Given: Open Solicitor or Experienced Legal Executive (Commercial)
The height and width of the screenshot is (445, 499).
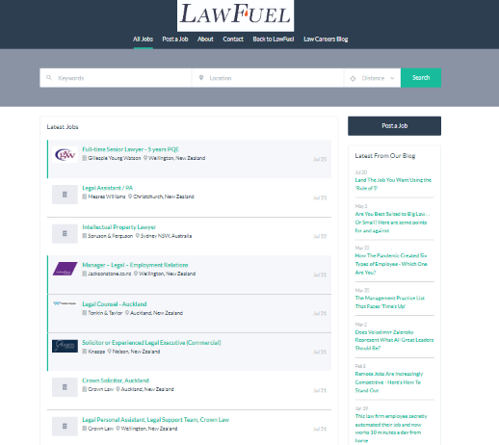Looking at the screenshot, I should click(151, 343).
